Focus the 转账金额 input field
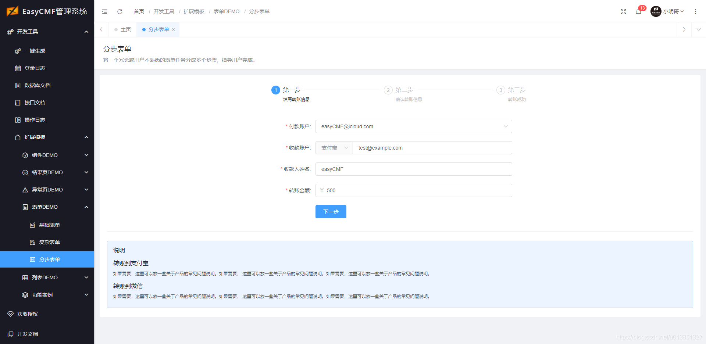706x344 pixels. pos(414,190)
